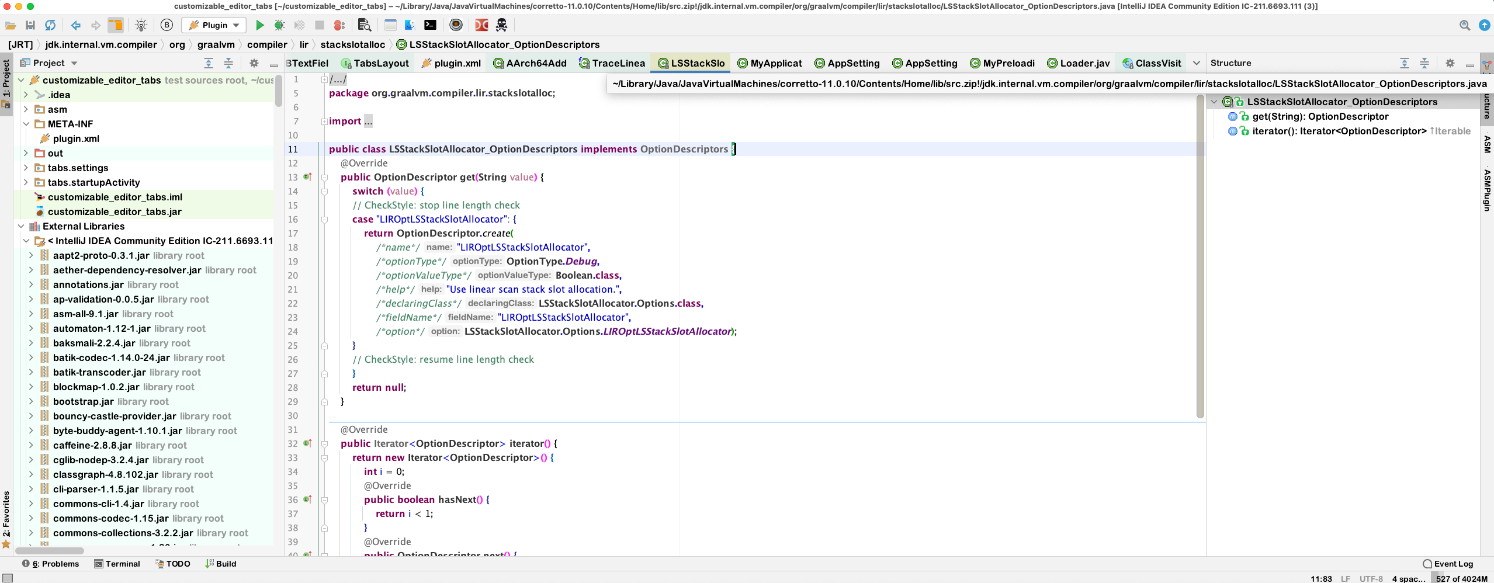Click the coffee cup toolbar icon
Screen dimensions: 1494x583
tap(456, 25)
